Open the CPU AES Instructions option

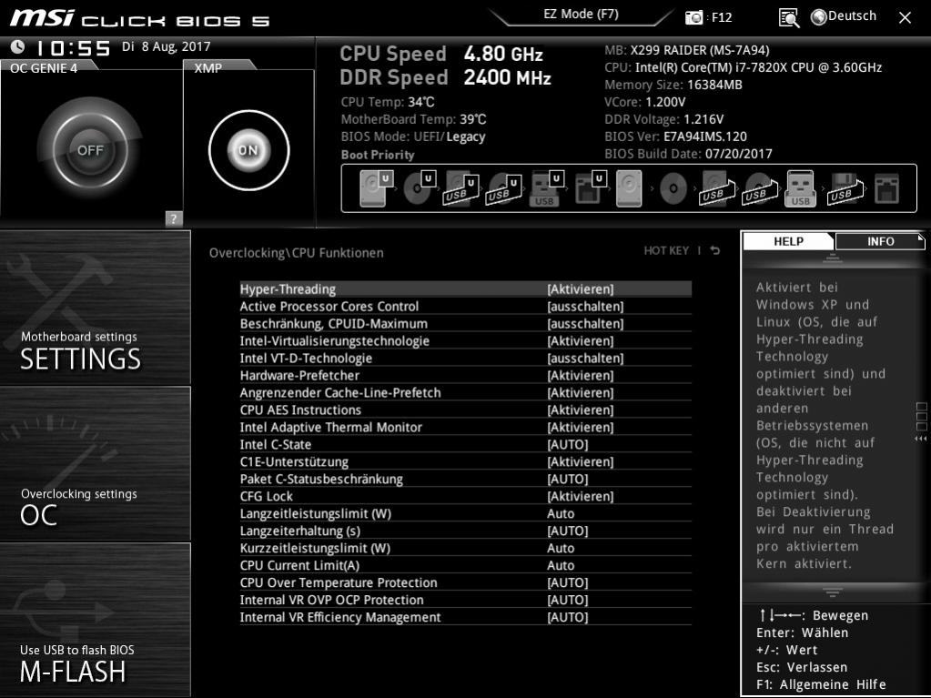coord(466,410)
